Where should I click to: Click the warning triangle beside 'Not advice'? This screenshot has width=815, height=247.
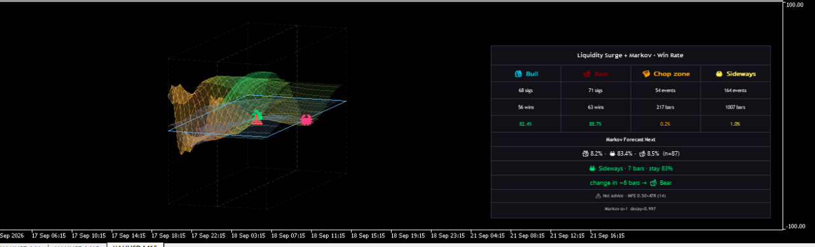[598, 196]
